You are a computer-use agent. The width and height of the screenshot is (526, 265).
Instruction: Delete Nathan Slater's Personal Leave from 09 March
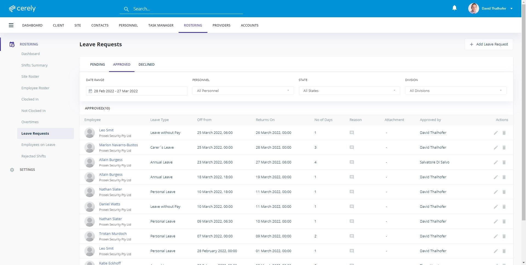click(504, 221)
